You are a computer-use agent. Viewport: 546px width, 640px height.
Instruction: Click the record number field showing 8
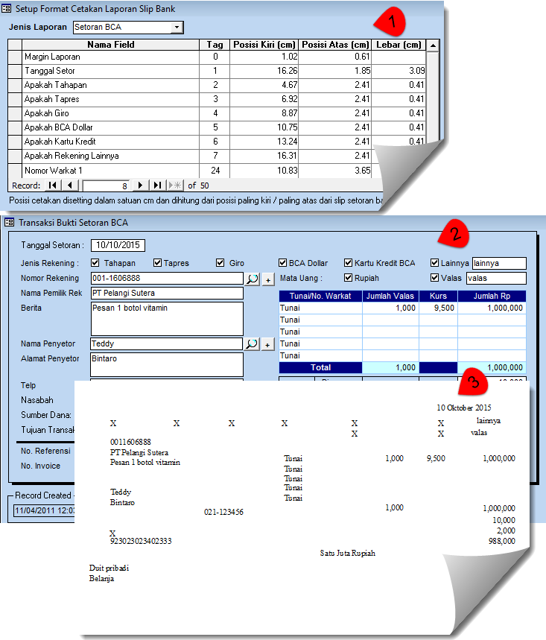106,186
